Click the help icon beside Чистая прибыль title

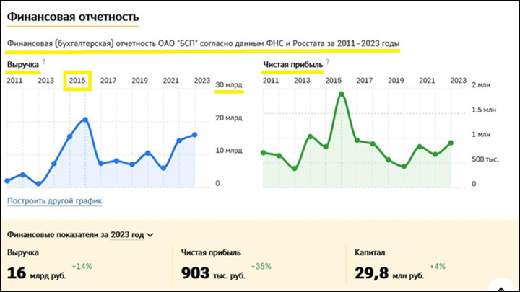point(327,63)
